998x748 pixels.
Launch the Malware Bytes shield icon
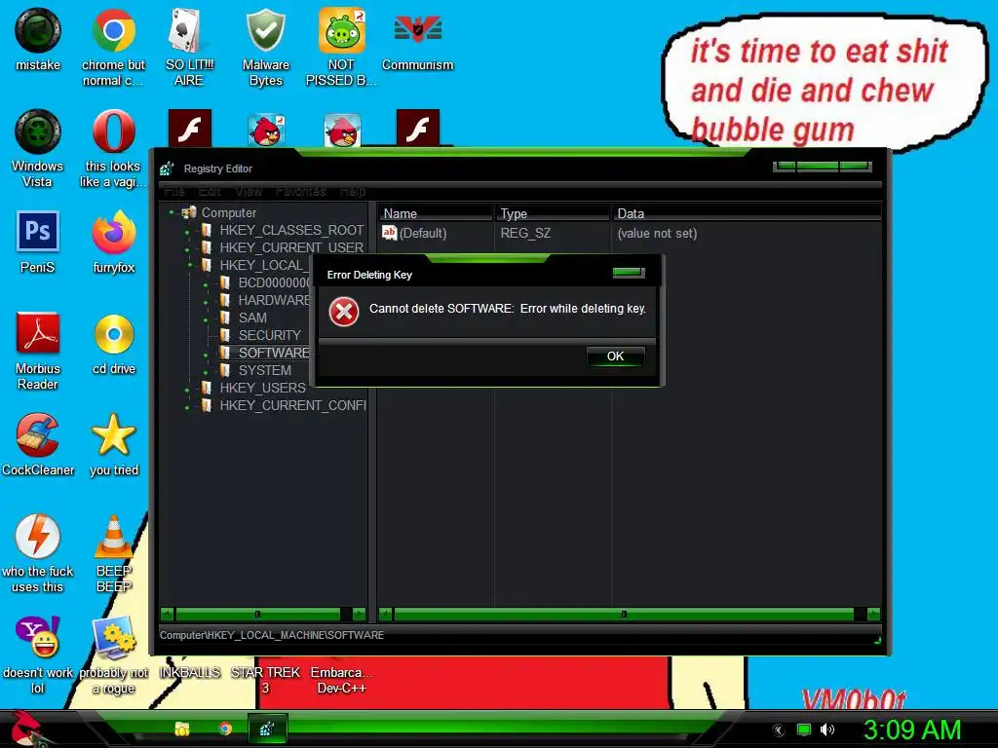265,30
